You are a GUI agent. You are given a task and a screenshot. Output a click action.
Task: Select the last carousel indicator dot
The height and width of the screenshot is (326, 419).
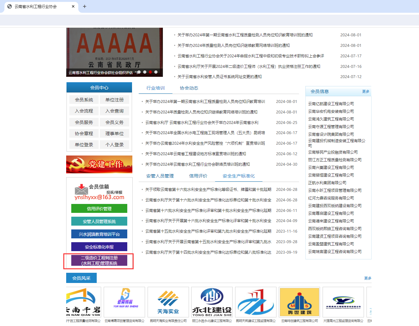click(x=156, y=72)
